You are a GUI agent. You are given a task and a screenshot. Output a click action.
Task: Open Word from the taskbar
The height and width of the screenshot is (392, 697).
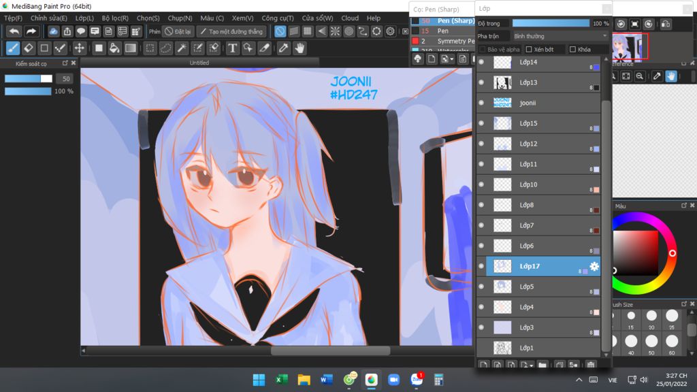[326, 380]
